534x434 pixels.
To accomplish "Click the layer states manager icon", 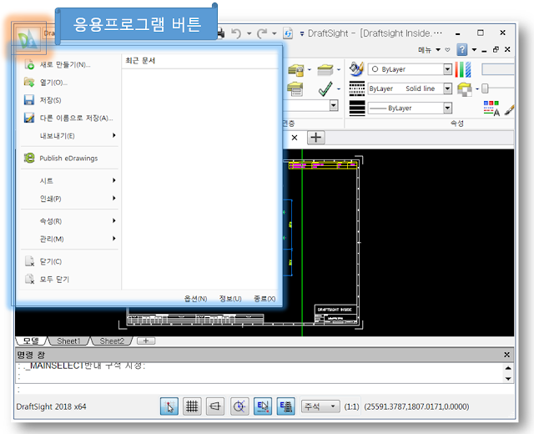I will [295, 89].
